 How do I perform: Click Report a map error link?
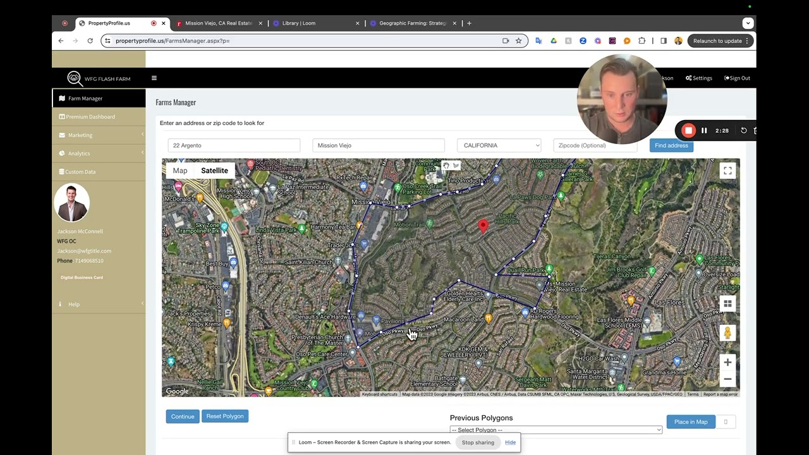[721, 394]
